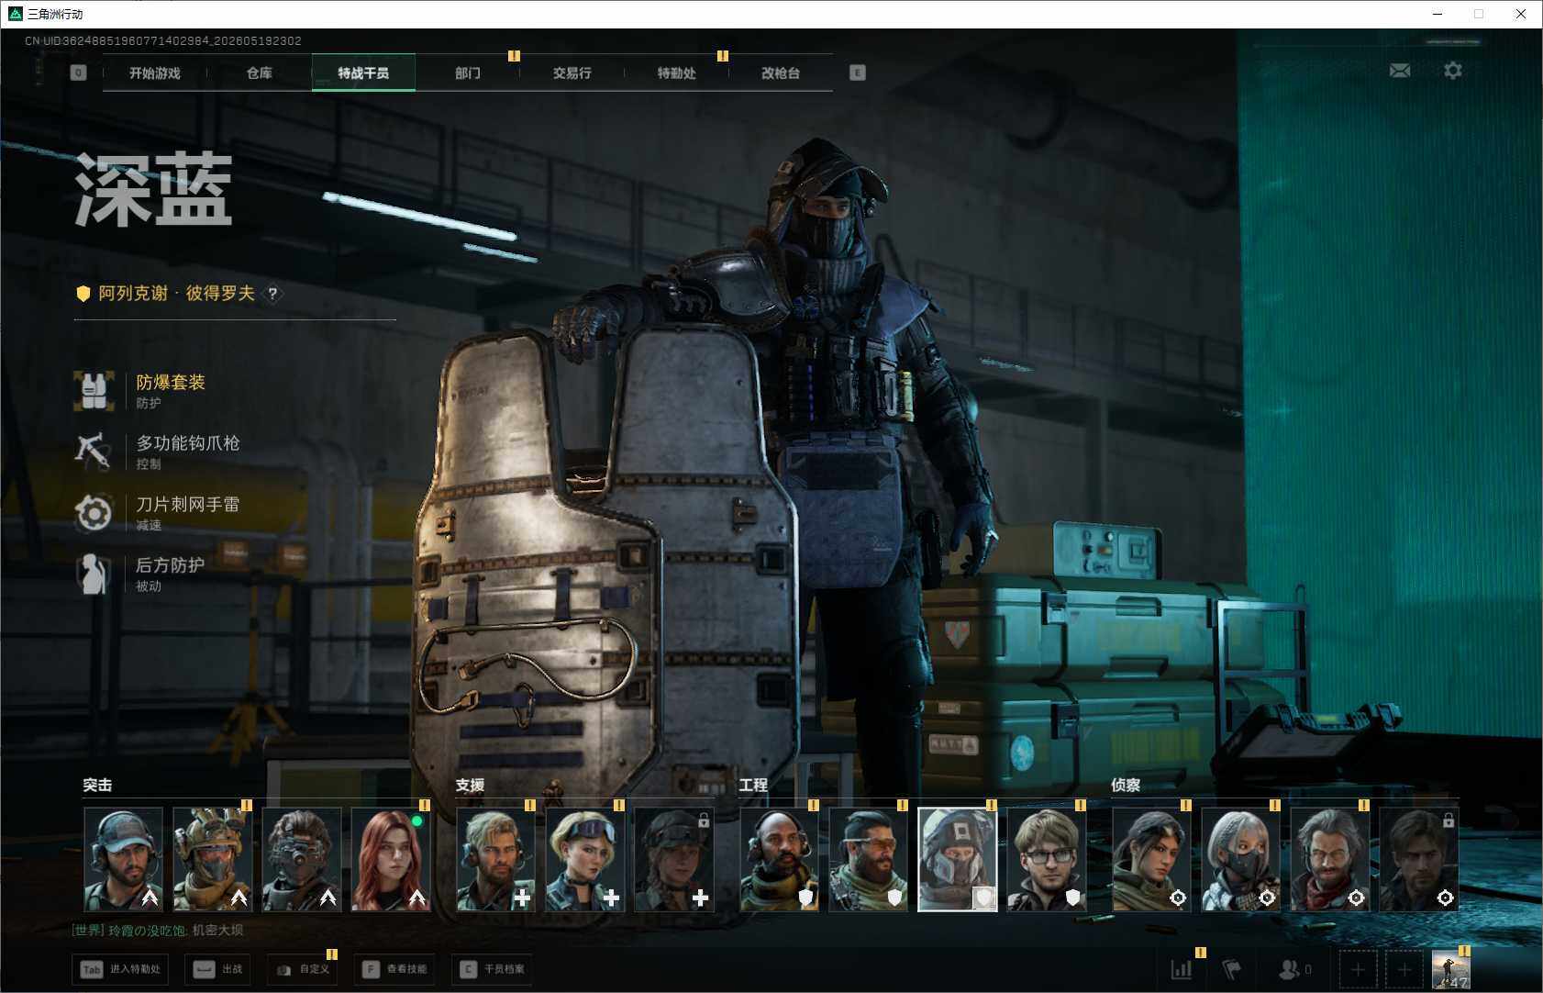1543x993 pixels.
Task: Open the player avatar in bottom corner
Action: (1450, 970)
